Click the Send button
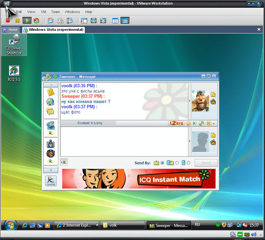The width and height of the screenshot is (265, 240). click(206, 163)
